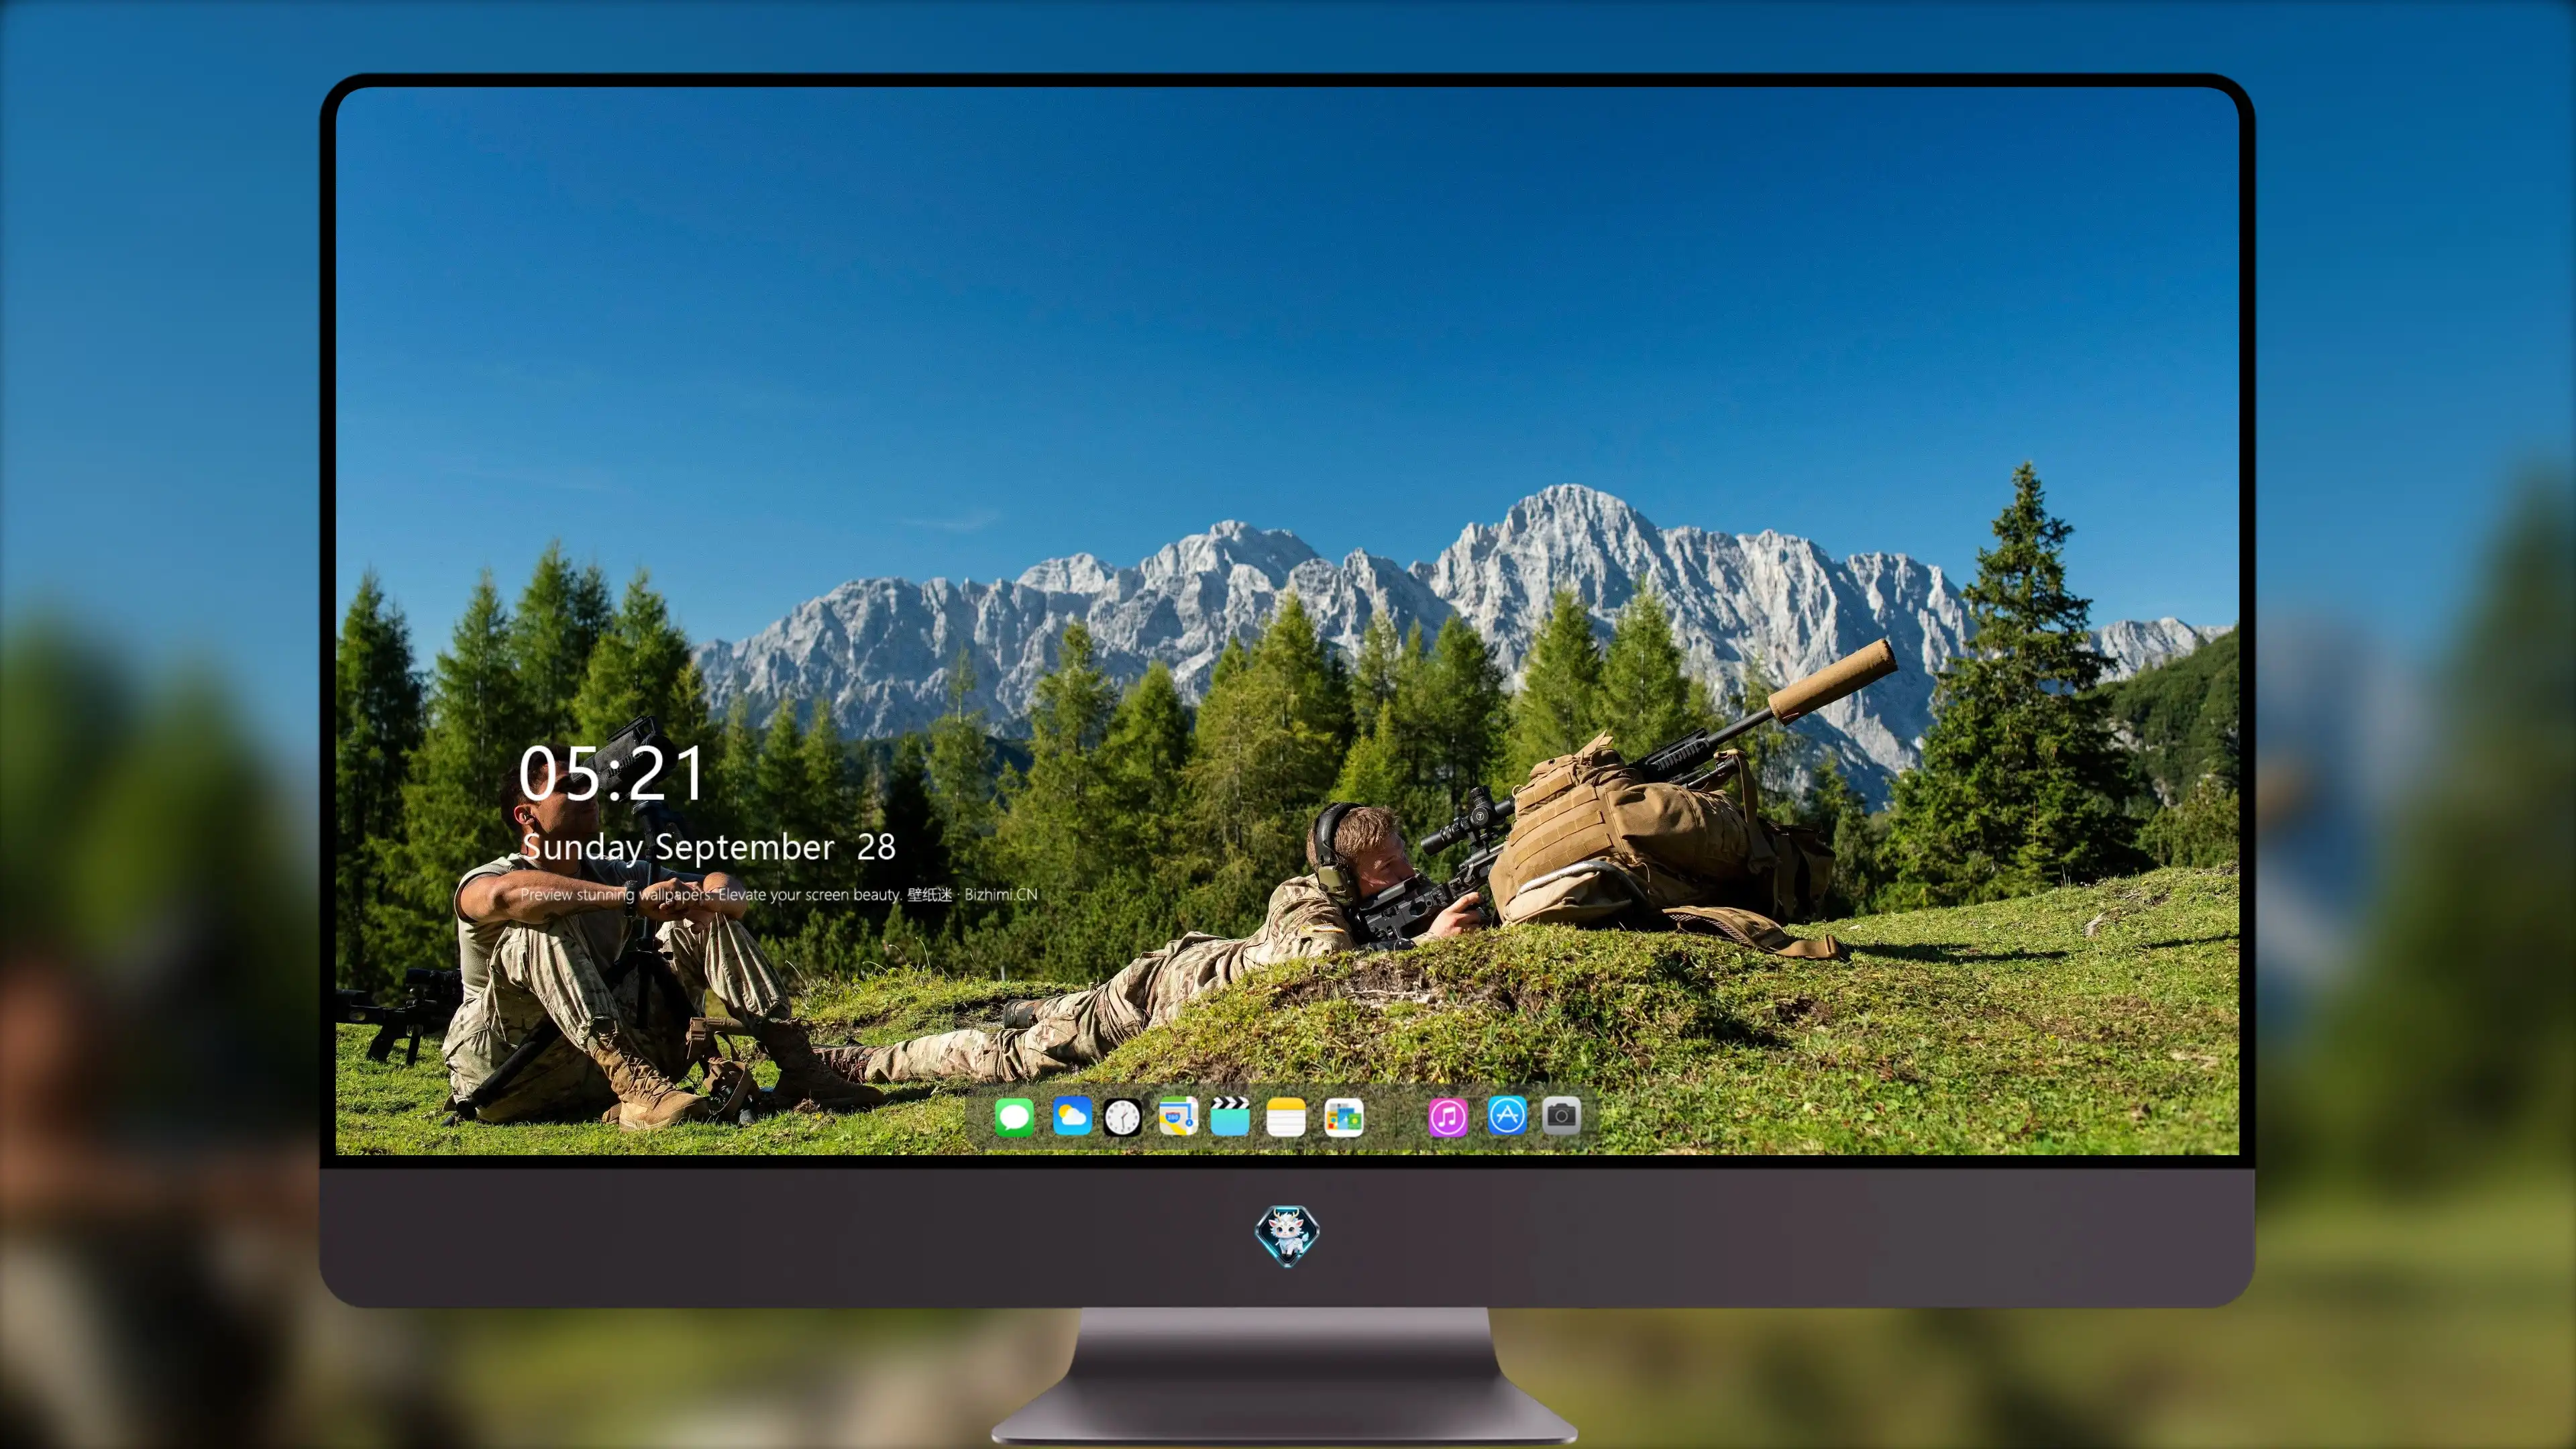Screen dimensions: 2576x1449
Task: Open the Maps app in the dock
Action: [x=1178, y=1116]
